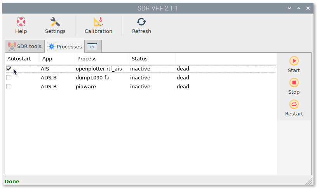Click the Refresh arrows icon
The height and width of the screenshot is (189, 317).
click(x=141, y=22)
